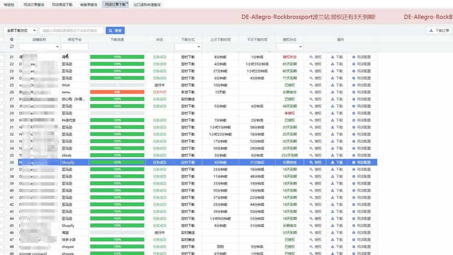Open 网店配置 for row 29
Screen dimensions: 453x255
(362, 113)
